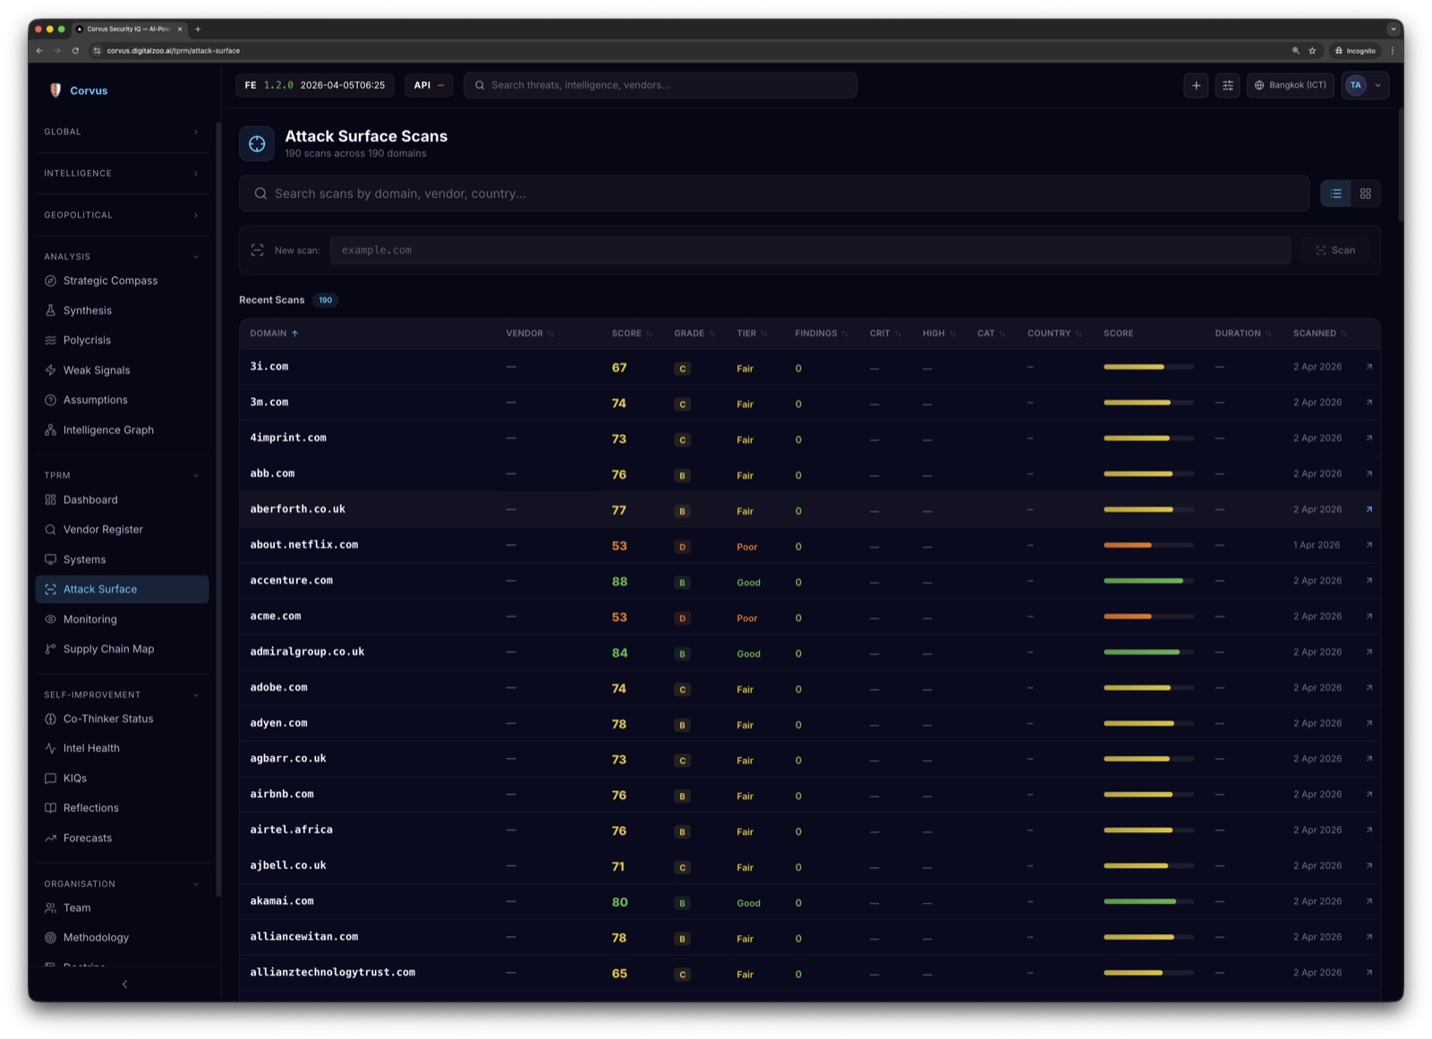
Task: Collapse the TPRM sidebar section
Action: [x=122, y=475]
